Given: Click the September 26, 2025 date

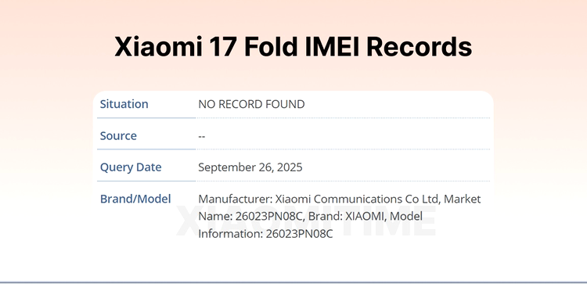Looking at the screenshot, I should pos(250,167).
